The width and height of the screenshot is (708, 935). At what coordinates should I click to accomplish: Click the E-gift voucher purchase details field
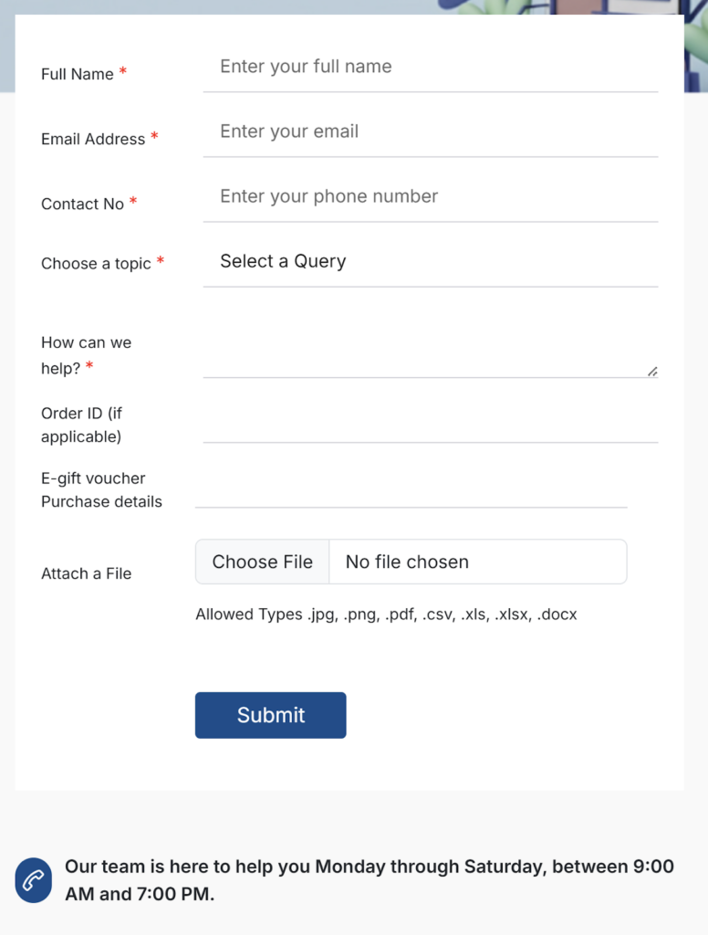pos(411,489)
